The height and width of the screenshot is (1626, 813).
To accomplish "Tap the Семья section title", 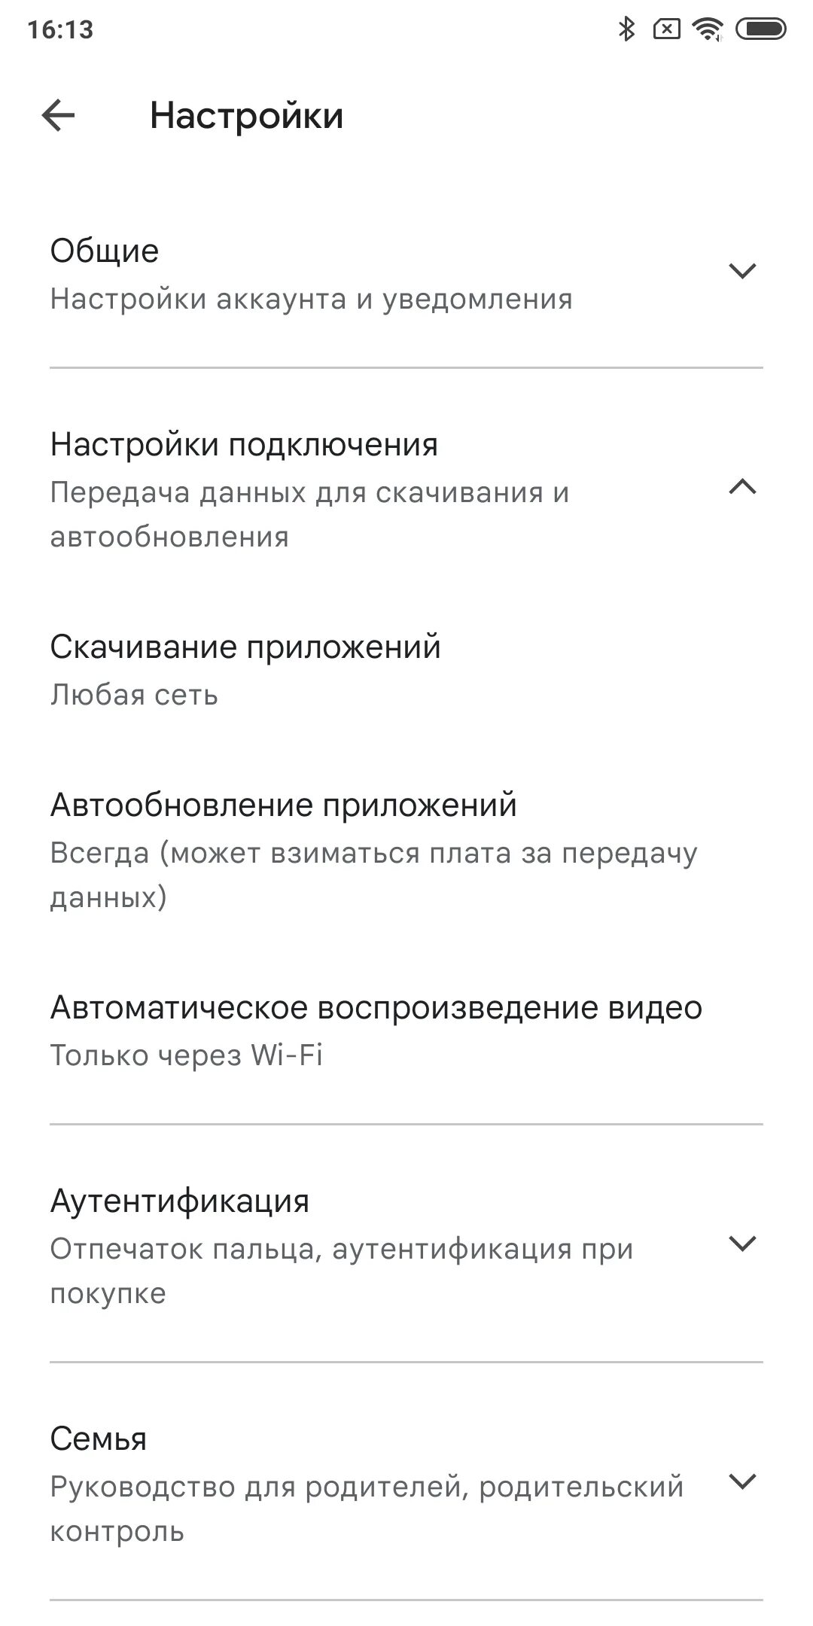I will (99, 1439).
